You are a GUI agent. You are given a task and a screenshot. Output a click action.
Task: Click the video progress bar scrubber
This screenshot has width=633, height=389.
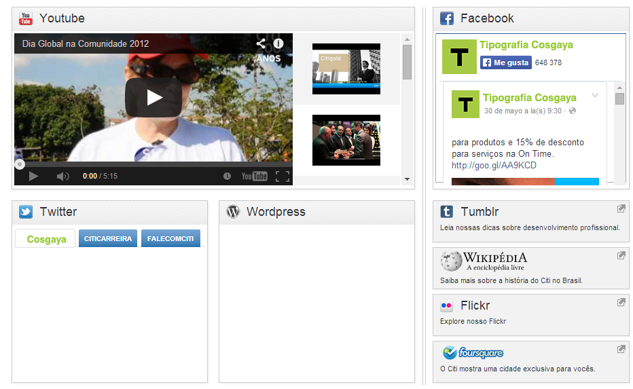click(20, 164)
